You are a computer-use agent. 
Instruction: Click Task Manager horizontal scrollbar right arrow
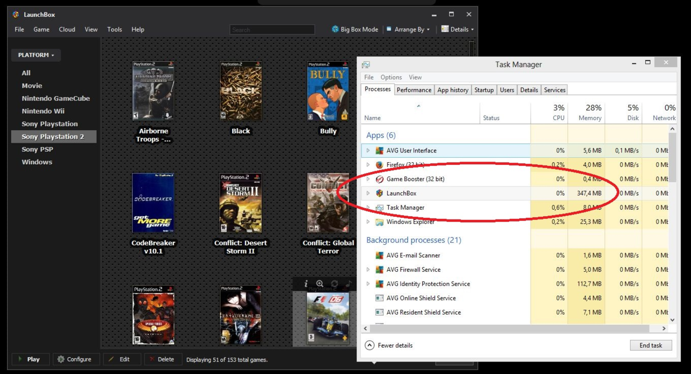(x=664, y=329)
